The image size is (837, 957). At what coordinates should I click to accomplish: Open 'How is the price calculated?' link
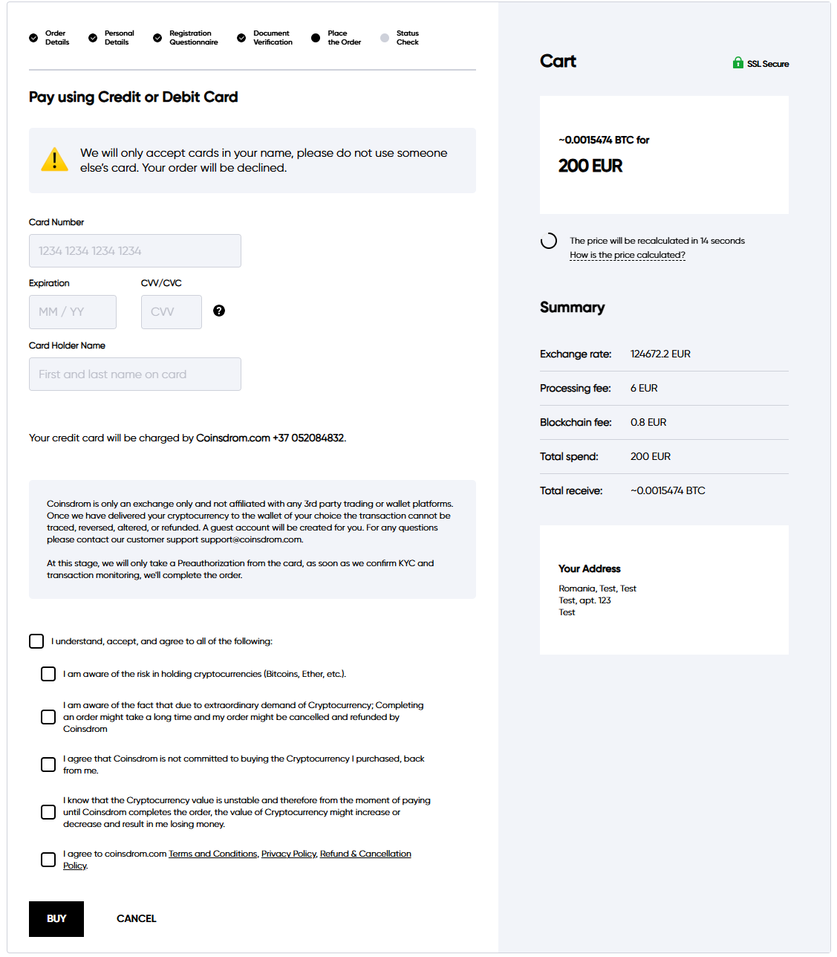click(x=628, y=255)
